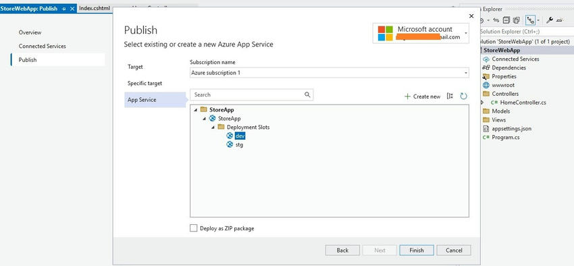
Task: Open the Microsoft account dropdown arrow
Action: click(x=466, y=33)
